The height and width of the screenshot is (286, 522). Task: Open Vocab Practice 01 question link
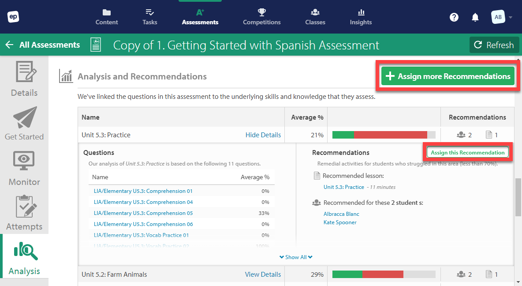(141, 235)
